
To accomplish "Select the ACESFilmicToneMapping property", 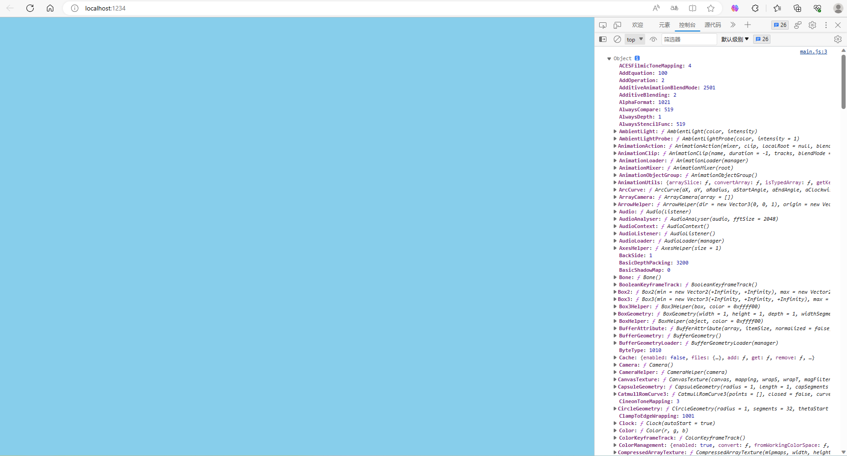I will point(655,66).
